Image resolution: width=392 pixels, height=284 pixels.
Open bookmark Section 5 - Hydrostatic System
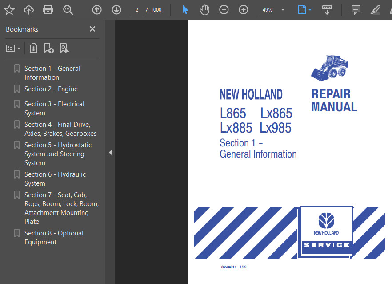[x=58, y=154]
